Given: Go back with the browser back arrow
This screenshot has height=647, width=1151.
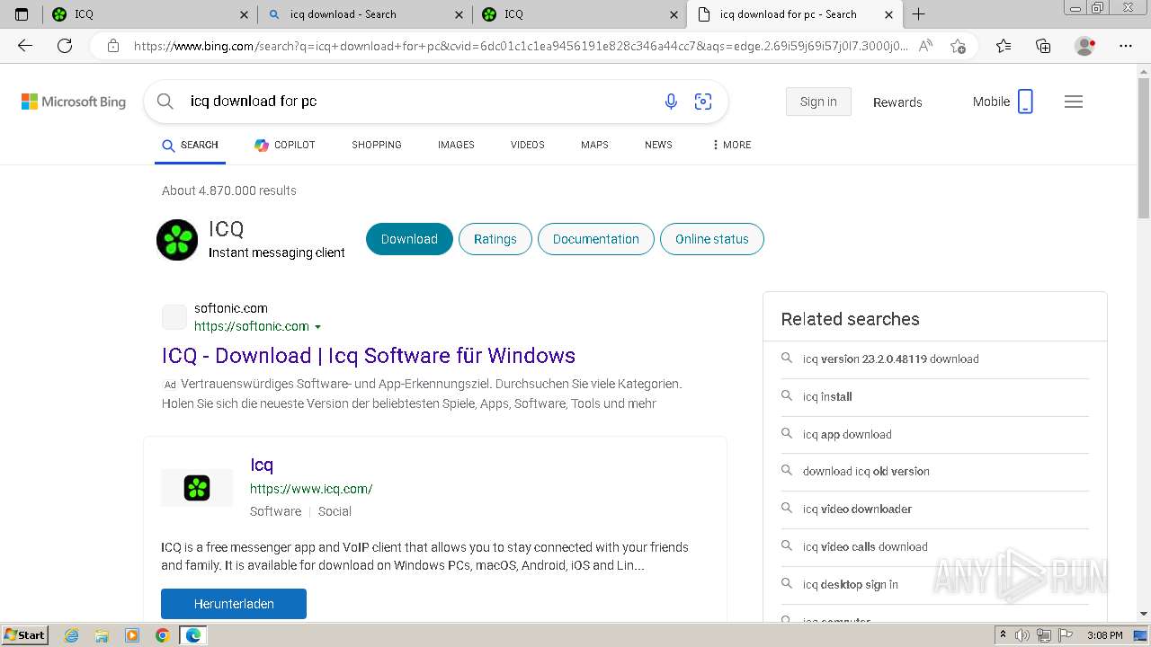Looking at the screenshot, I should pos(25,46).
